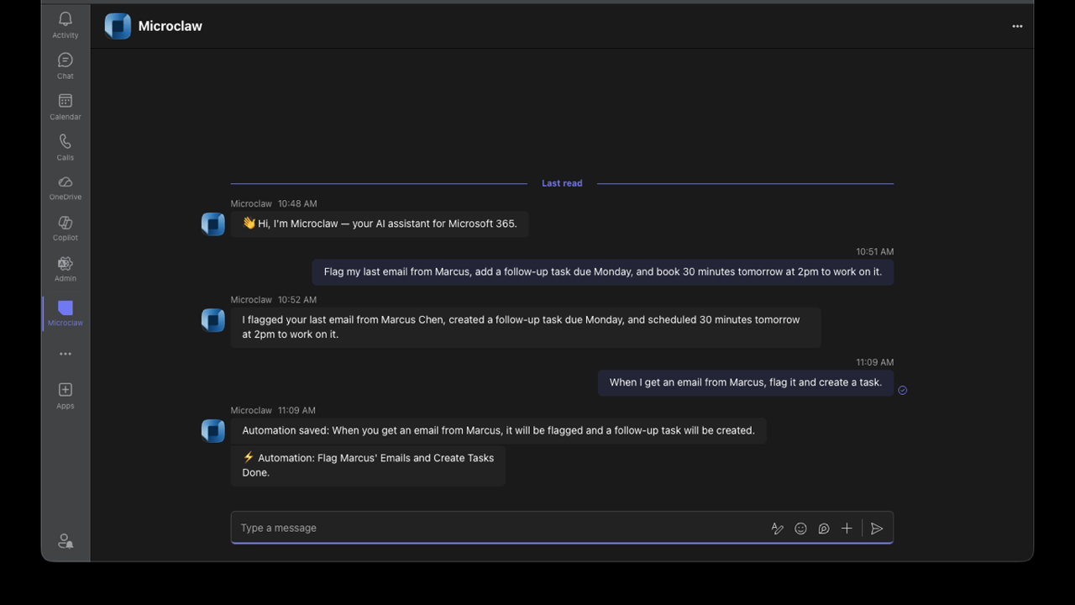Launch Copilot from the sidebar
Viewport: 1075px width, 605px height.
click(66, 228)
